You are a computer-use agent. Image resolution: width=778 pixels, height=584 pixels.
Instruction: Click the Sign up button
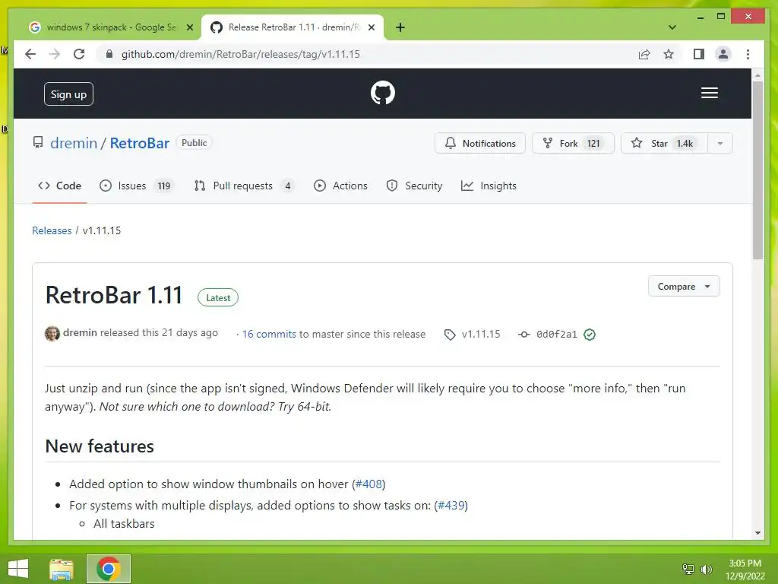pyautogui.click(x=68, y=94)
